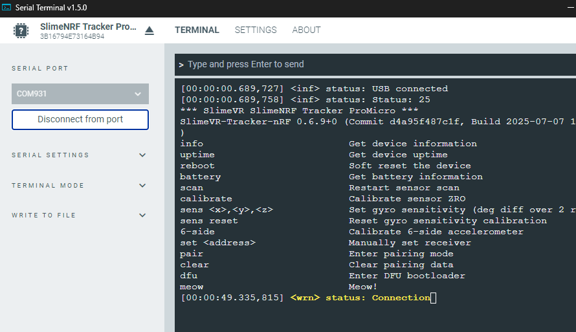Screen dimensions: 576x332
Task: Eject the SlimeNRF Tracker device via triangle icon
Action: pos(149,30)
